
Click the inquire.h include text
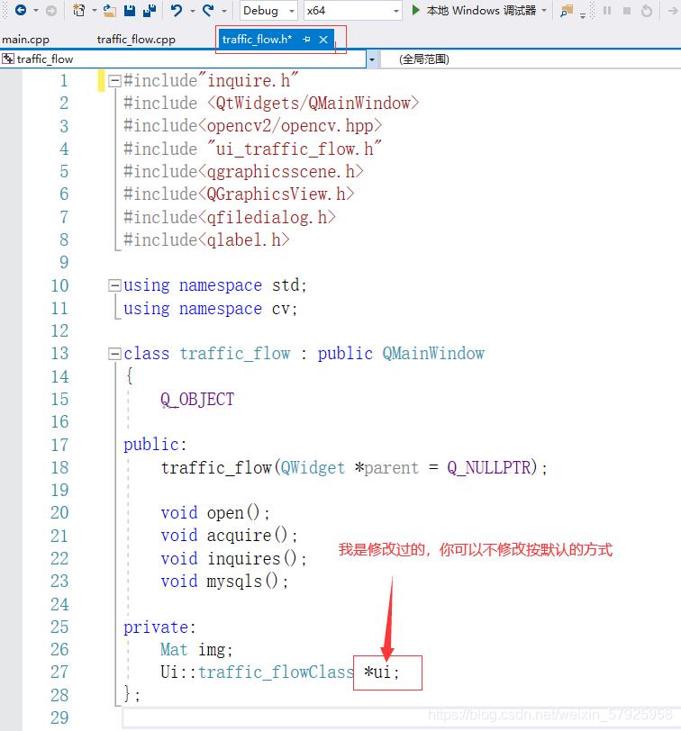(248, 81)
